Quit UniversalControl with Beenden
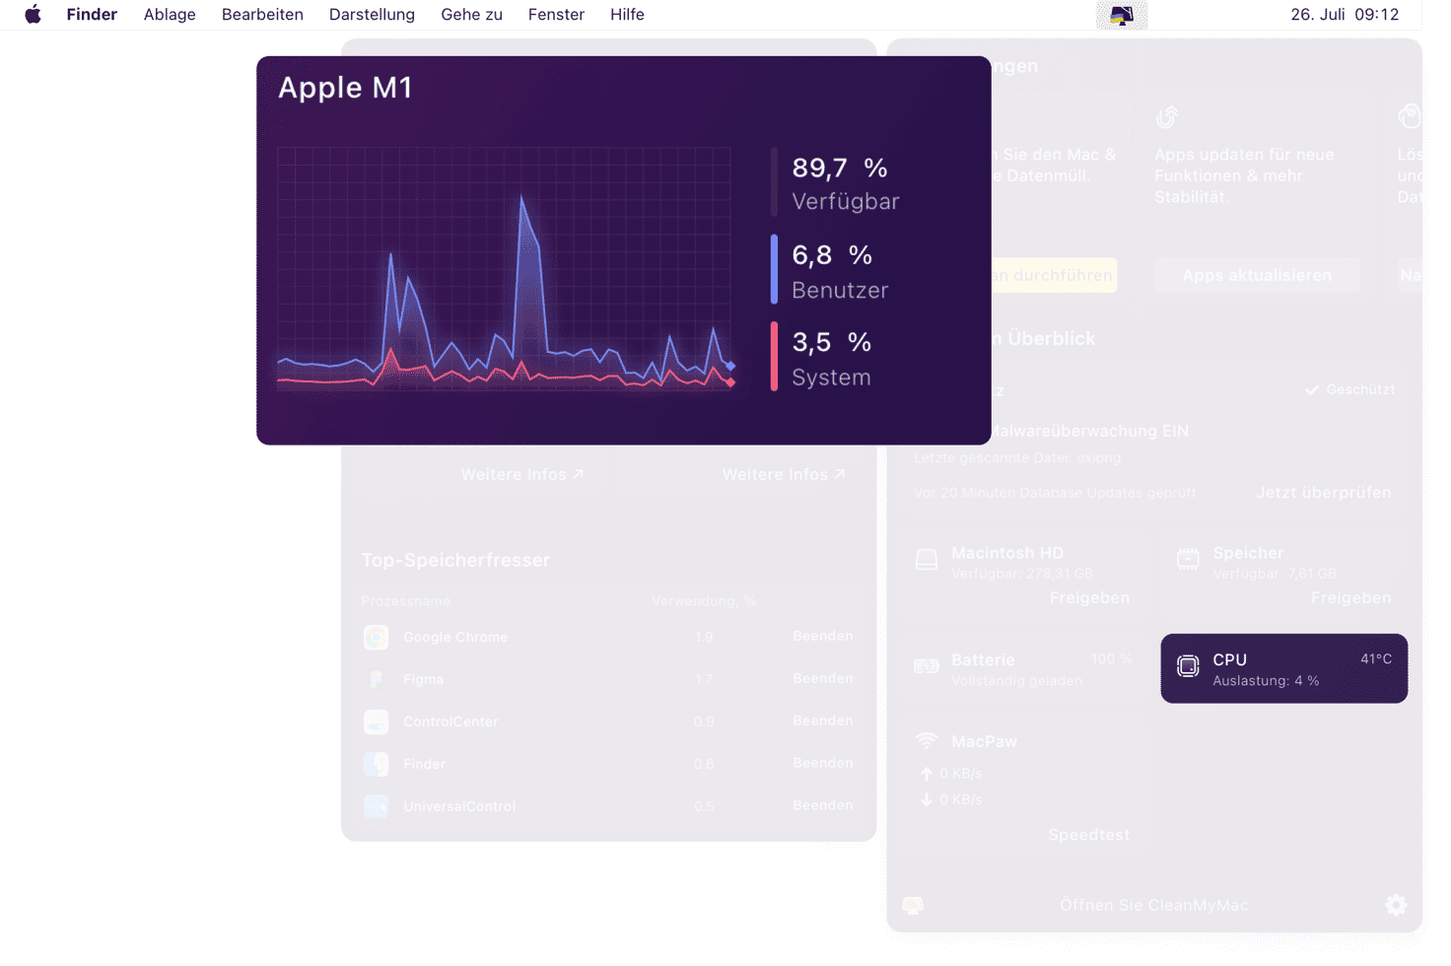This screenshot has width=1451, height=966. tap(822, 805)
